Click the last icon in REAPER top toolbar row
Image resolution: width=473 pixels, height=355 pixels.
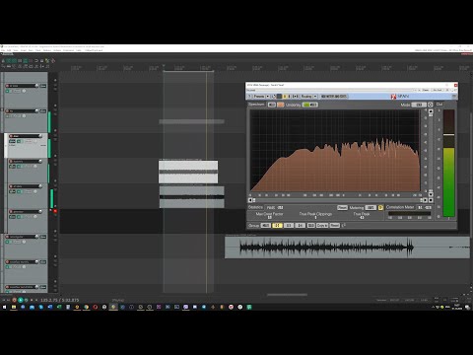[53, 61]
